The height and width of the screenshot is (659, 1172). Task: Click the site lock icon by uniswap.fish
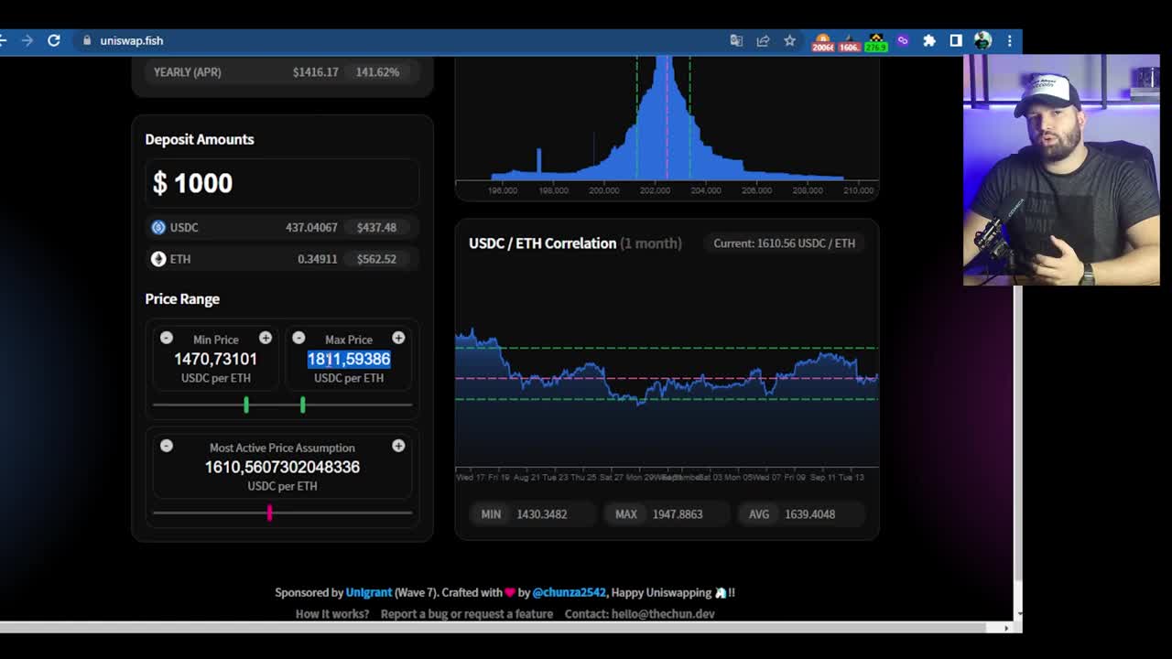87,40
